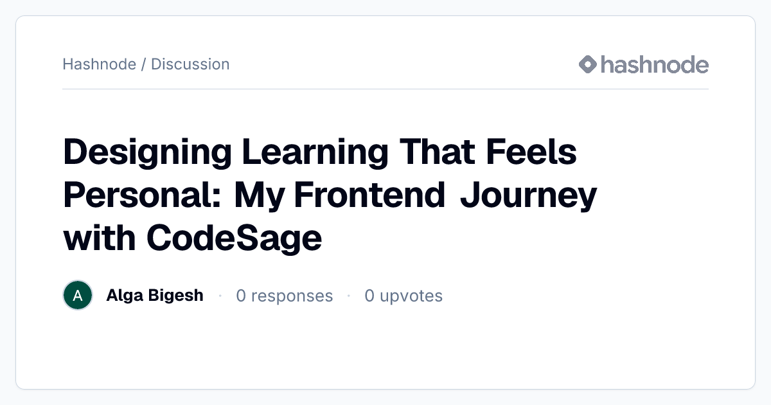Click the slash separator in the breadcrumb
771x405 pixels.
(x=143, y=64)
